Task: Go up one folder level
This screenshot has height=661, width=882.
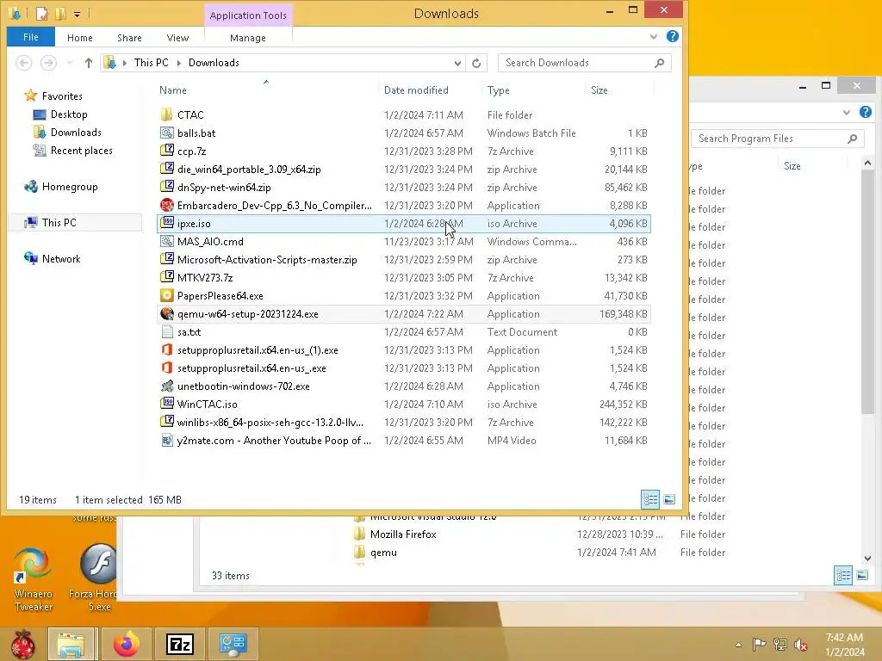Action: click(x=89, y=63)
